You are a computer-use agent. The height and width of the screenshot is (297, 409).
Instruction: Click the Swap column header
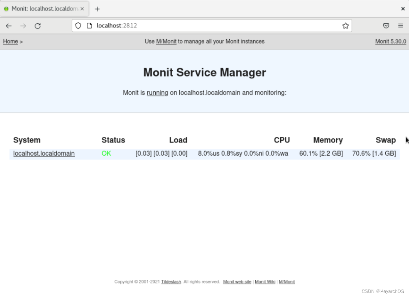coord(386,140)
